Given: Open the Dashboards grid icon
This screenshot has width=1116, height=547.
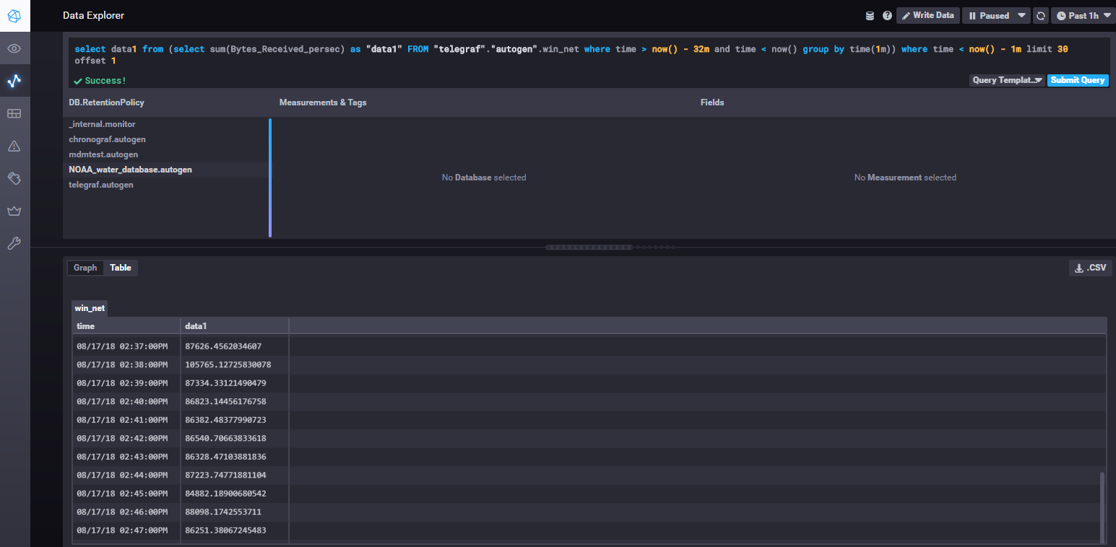Looking at the screenshot, I should pos(14,113).
